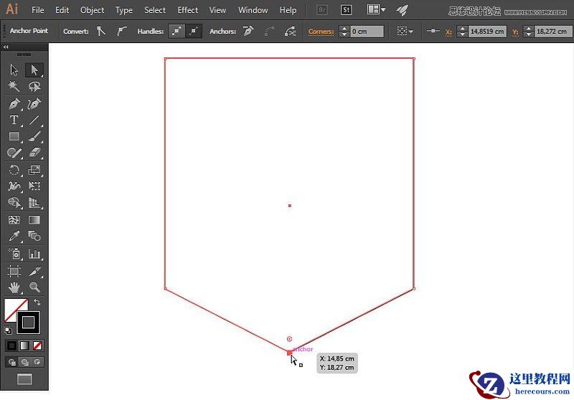Pick the Symbol Sprayer tool

14,253
